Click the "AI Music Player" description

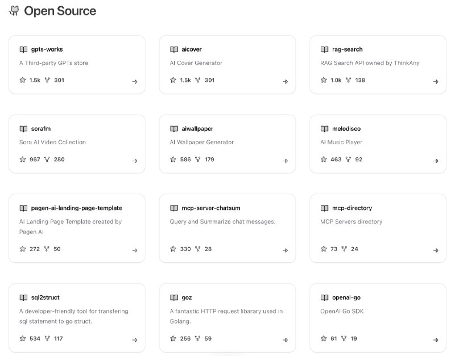(x=341, y=142)
